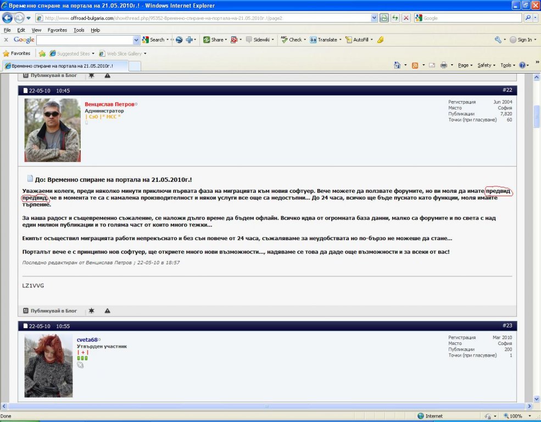The height and width of the screenshot is (422, 541).
Task: Click the Share button in Google Toolbar
Action: [213, 40]
